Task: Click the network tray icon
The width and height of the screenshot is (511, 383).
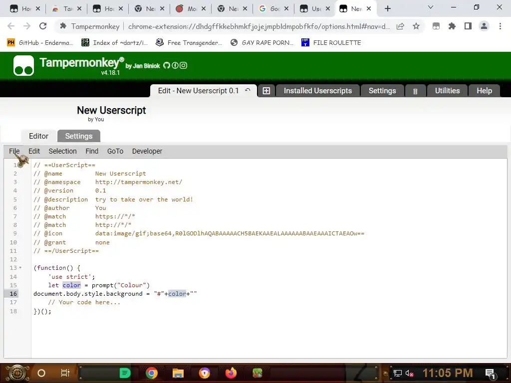Action: point(397,373)
